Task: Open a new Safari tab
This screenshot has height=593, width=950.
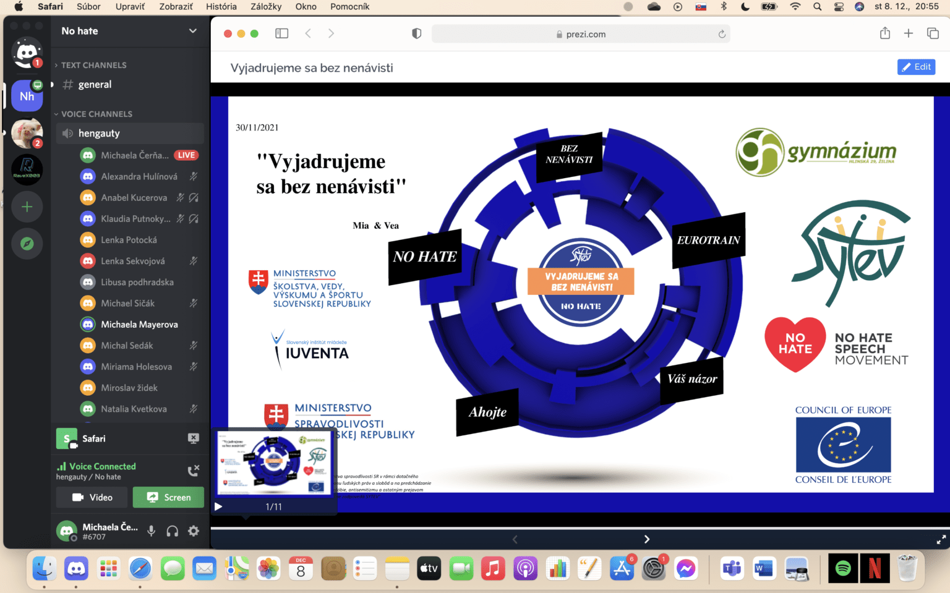Action: coord(909,33)
